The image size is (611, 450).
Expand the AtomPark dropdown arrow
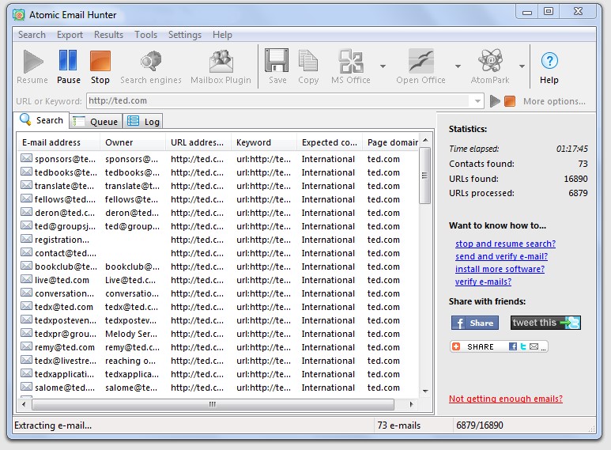522,66
